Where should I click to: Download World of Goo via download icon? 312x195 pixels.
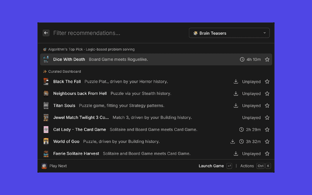233,141
